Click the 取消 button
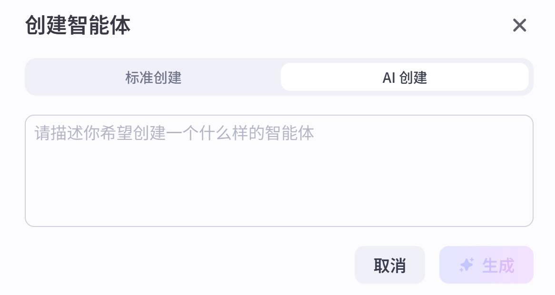Screen dimensions: 555x295 pos(389,265)
